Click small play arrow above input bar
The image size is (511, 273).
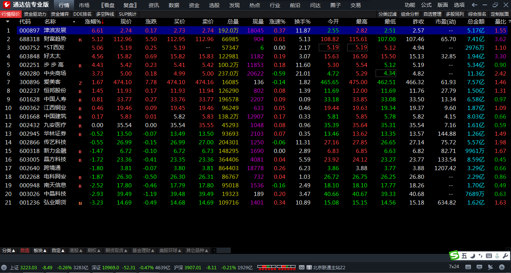[x=508, y=249]
